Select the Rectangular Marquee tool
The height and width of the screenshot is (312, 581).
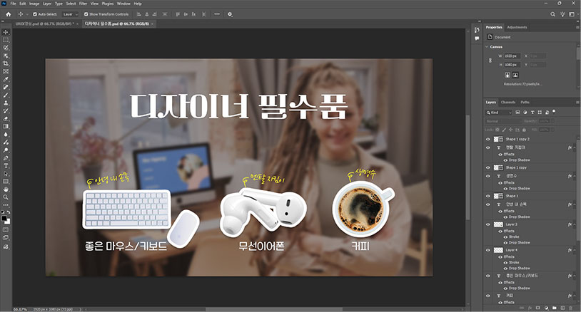[x=6, y=40]
